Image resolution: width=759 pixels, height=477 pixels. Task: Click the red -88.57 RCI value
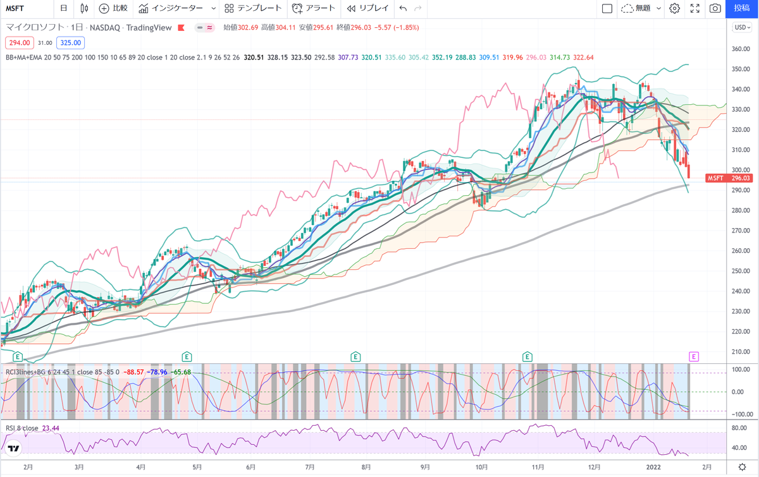(x=133, y=371)
